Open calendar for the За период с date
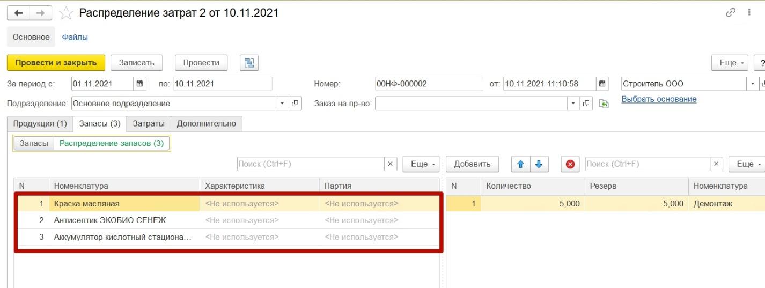The width and height of the screenshot is (765, 288). tap(139, 84)
